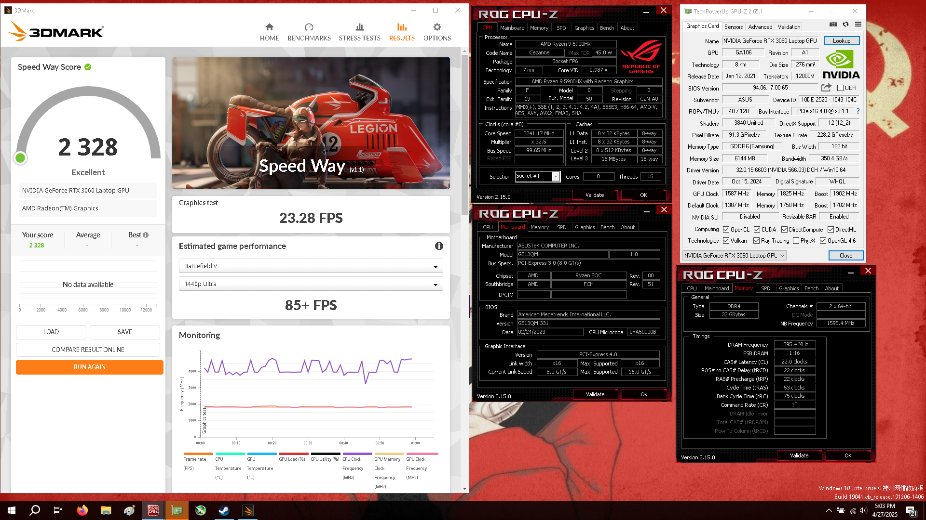Screen dimensions: 926x520
Task: Open Steam from the taskbar
Action: pos(224,510)
